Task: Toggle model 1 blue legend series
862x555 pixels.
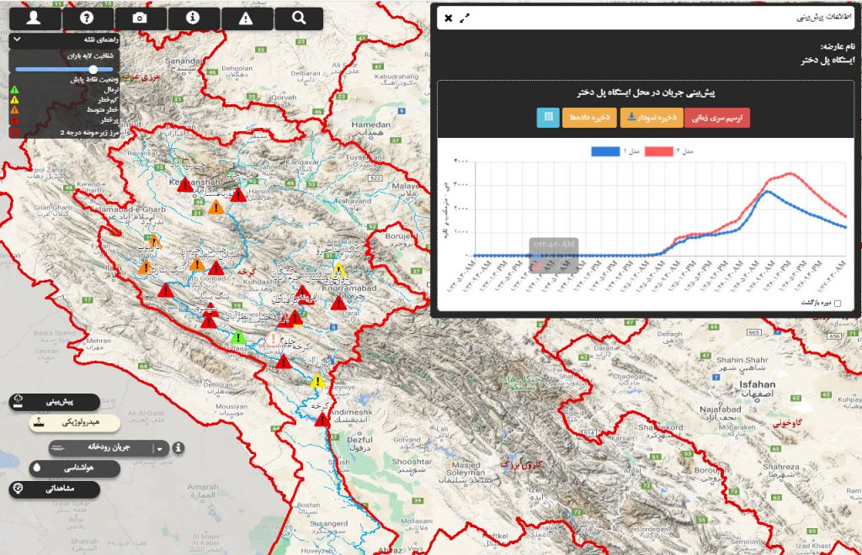Action: 605,151
